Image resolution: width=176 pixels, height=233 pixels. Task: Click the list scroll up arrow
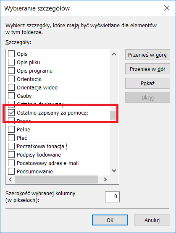pos(114,54)
